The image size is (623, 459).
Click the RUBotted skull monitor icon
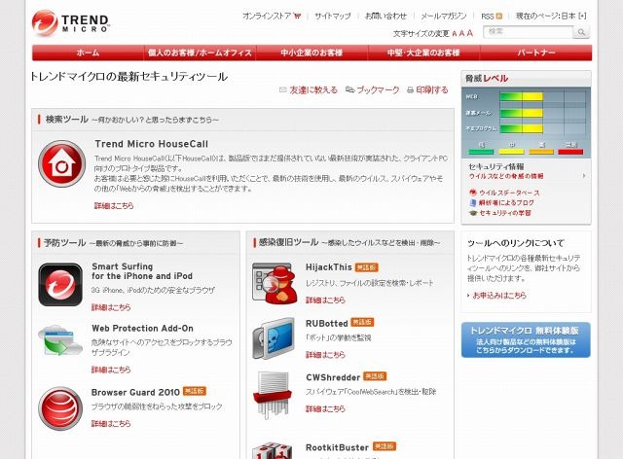[x=274, y=338]
